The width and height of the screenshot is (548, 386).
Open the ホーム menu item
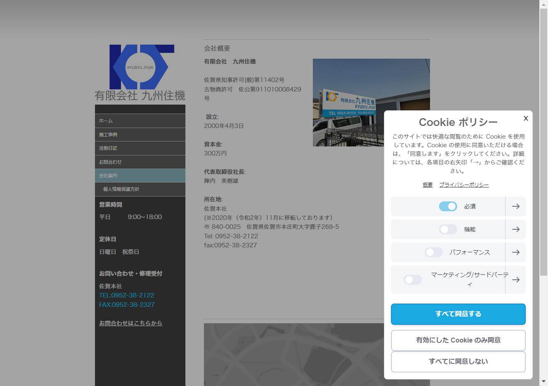(x=140, y=121)
